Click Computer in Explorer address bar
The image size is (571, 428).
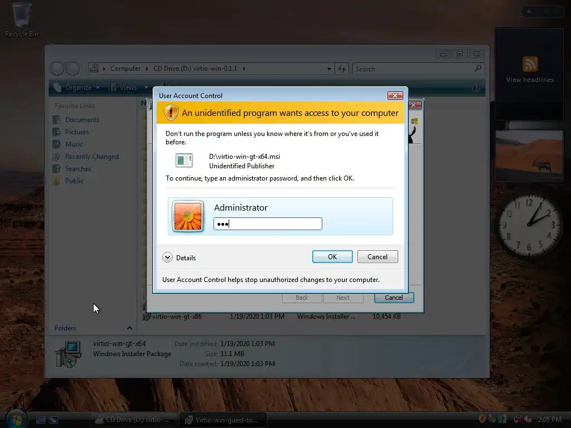click(x=125, y=69)
